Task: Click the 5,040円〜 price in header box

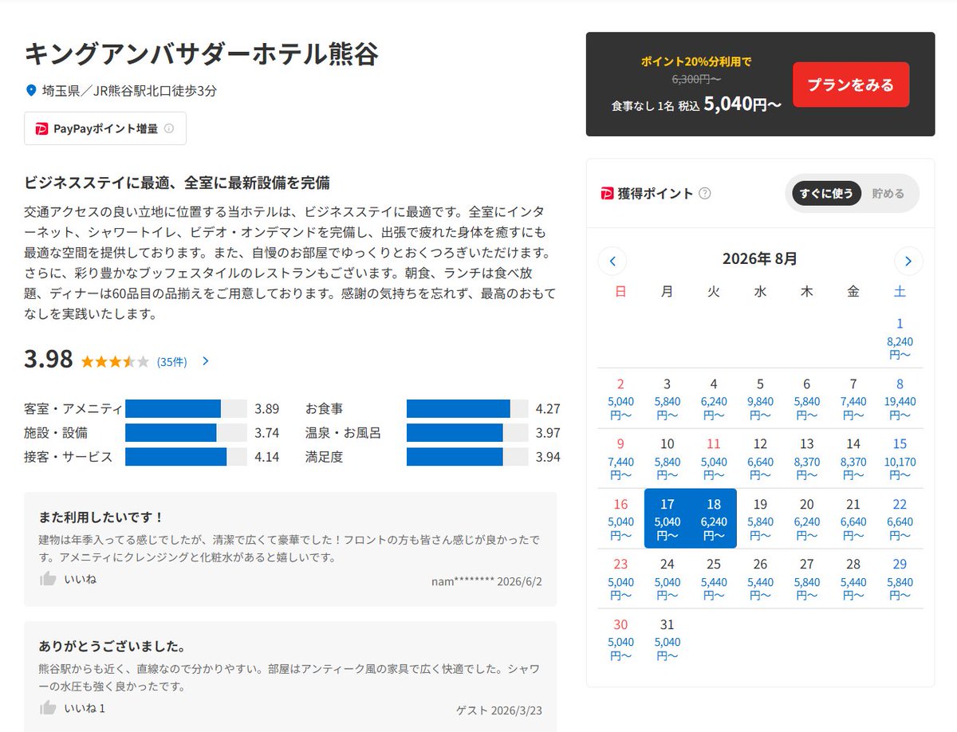Action: tap(742, 104)
